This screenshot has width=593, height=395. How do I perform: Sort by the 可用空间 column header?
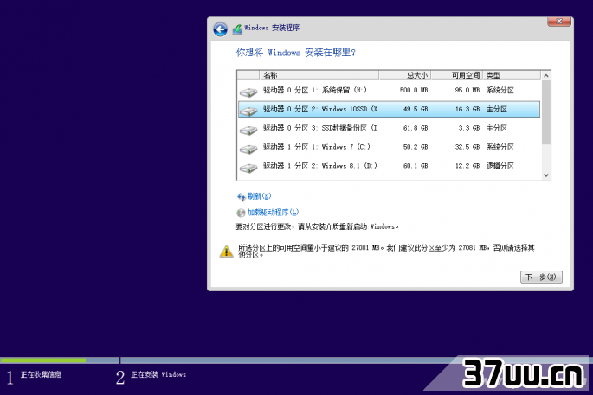coord(456,75)
